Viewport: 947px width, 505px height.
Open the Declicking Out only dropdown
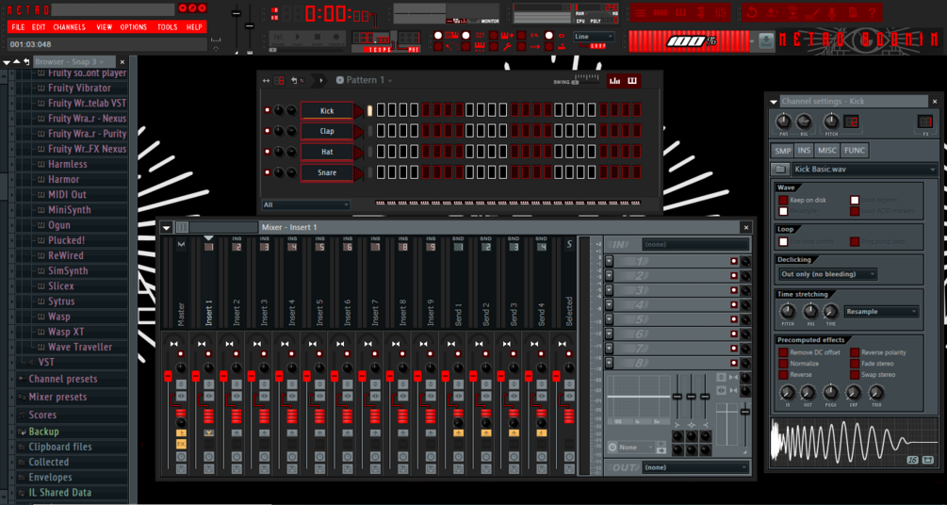tap(827, 274)
